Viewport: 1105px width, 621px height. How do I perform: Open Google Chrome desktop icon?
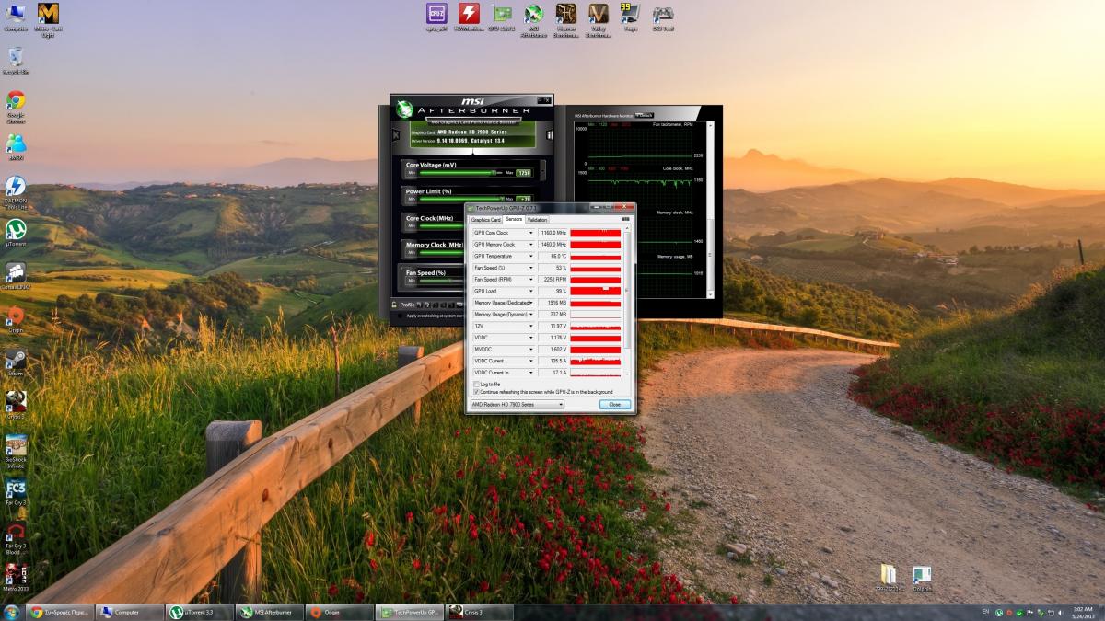click(16, 100)
